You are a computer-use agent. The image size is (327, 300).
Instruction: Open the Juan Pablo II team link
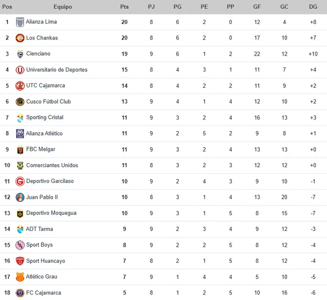42,197
